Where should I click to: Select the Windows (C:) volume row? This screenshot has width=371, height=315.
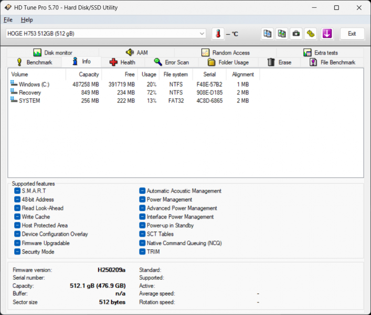(x=34, y=84)
